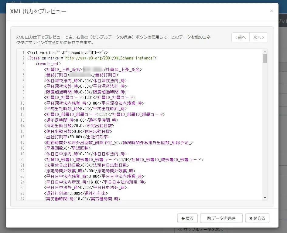Screen dimensions: 287x233
Task: Click the xml version declaration on line 1
Action: point(67,53)
